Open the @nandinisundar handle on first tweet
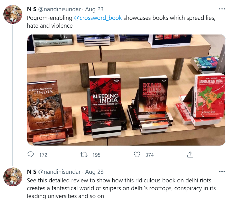235x202 pixels. [x=59, y=9]
